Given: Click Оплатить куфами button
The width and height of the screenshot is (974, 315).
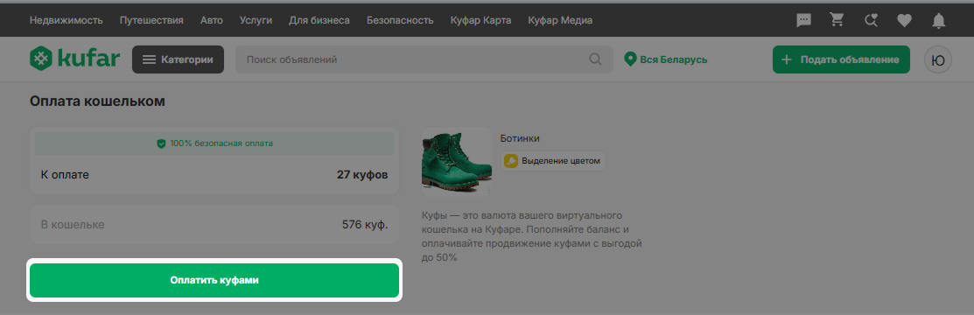Looking at the screenshot, I should click(x=214, y=280).
